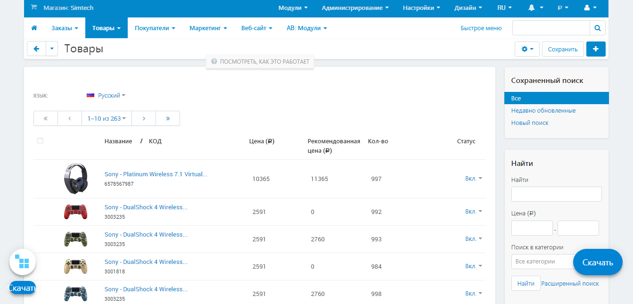Focus the Найти text input field

[557, 194]
